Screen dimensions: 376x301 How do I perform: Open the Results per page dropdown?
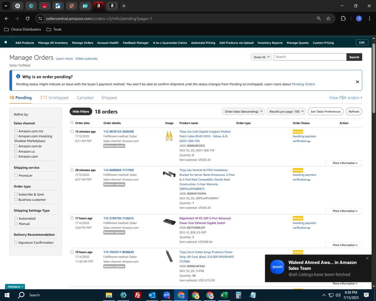click(x=286, y=111)
